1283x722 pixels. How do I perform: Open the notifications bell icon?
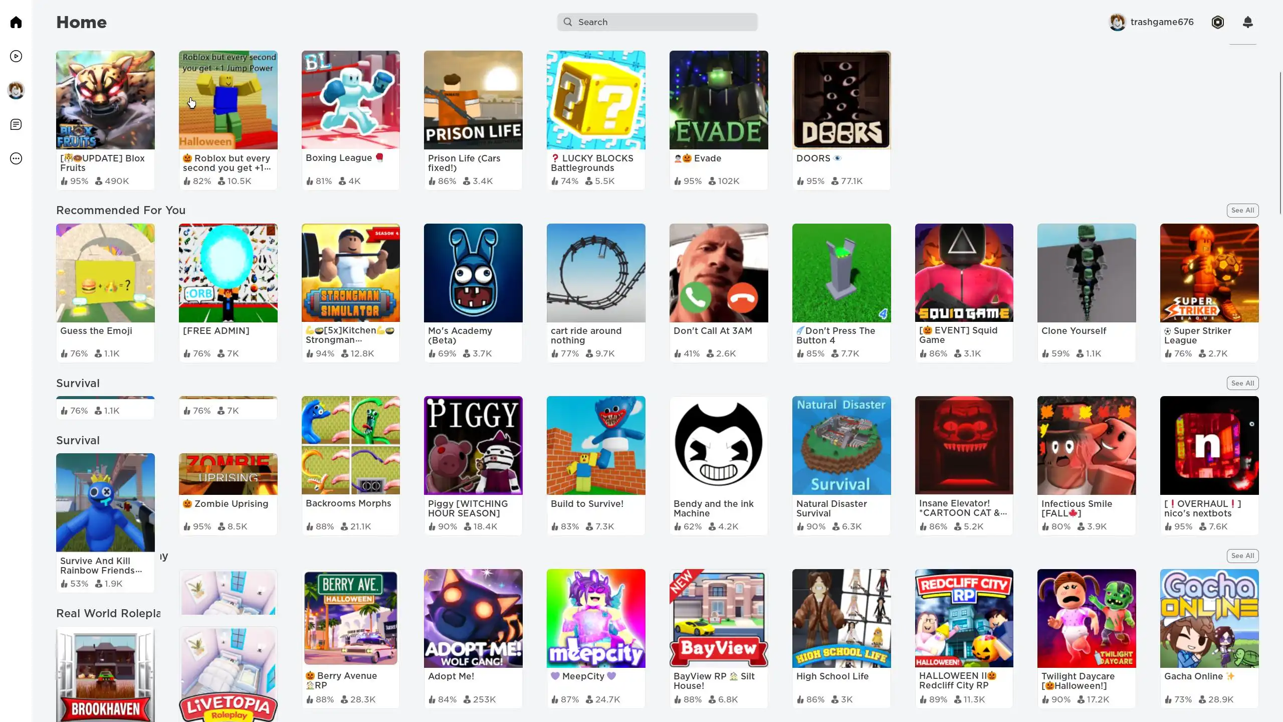coord(1248,22)
